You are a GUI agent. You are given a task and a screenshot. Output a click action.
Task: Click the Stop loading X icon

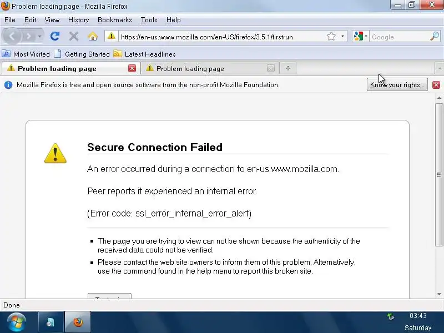(x=74, y=37)
